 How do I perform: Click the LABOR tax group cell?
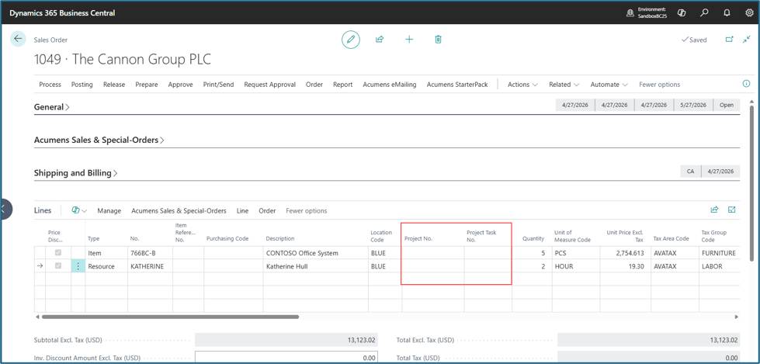point(718,266)
